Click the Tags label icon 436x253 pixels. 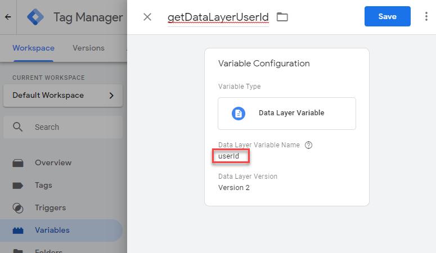(18, 186)
